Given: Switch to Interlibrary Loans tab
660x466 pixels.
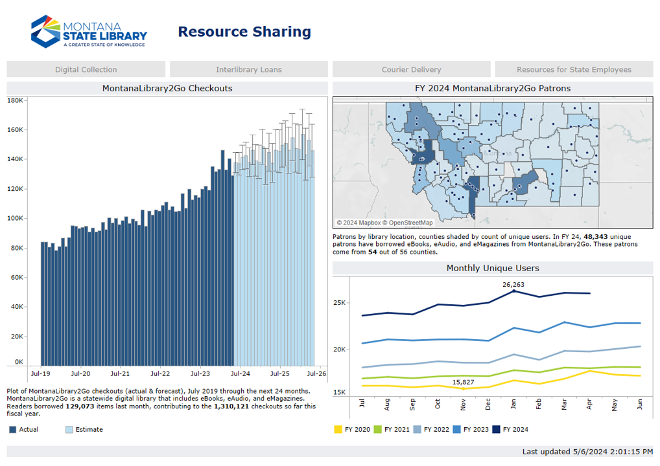Looking at the screenshot, I should [x=249, y=69].
